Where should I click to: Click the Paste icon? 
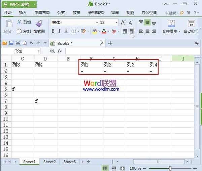coord(9,24)
